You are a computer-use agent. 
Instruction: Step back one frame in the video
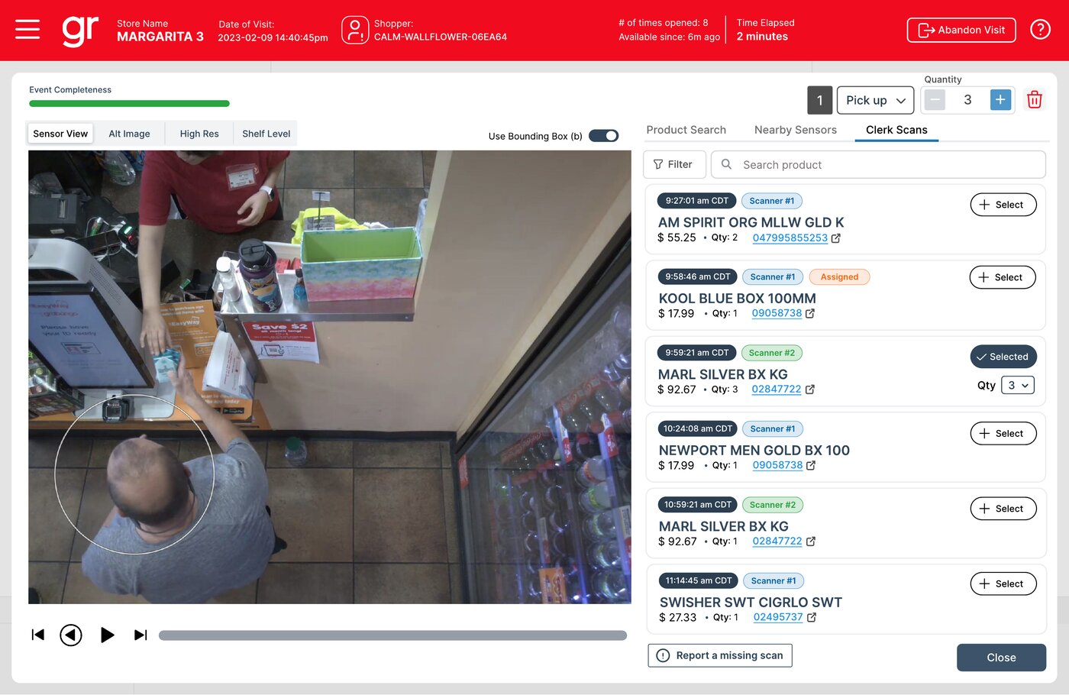tap(71, 635)
